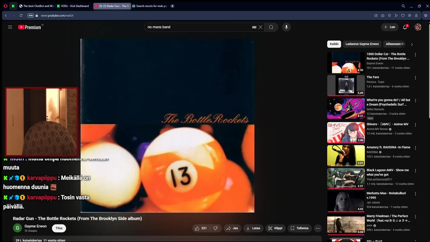The image size is (430, 242).
Task: Open the '1000 Dollar Car' video thumbnail
Action: click(346, 63)
